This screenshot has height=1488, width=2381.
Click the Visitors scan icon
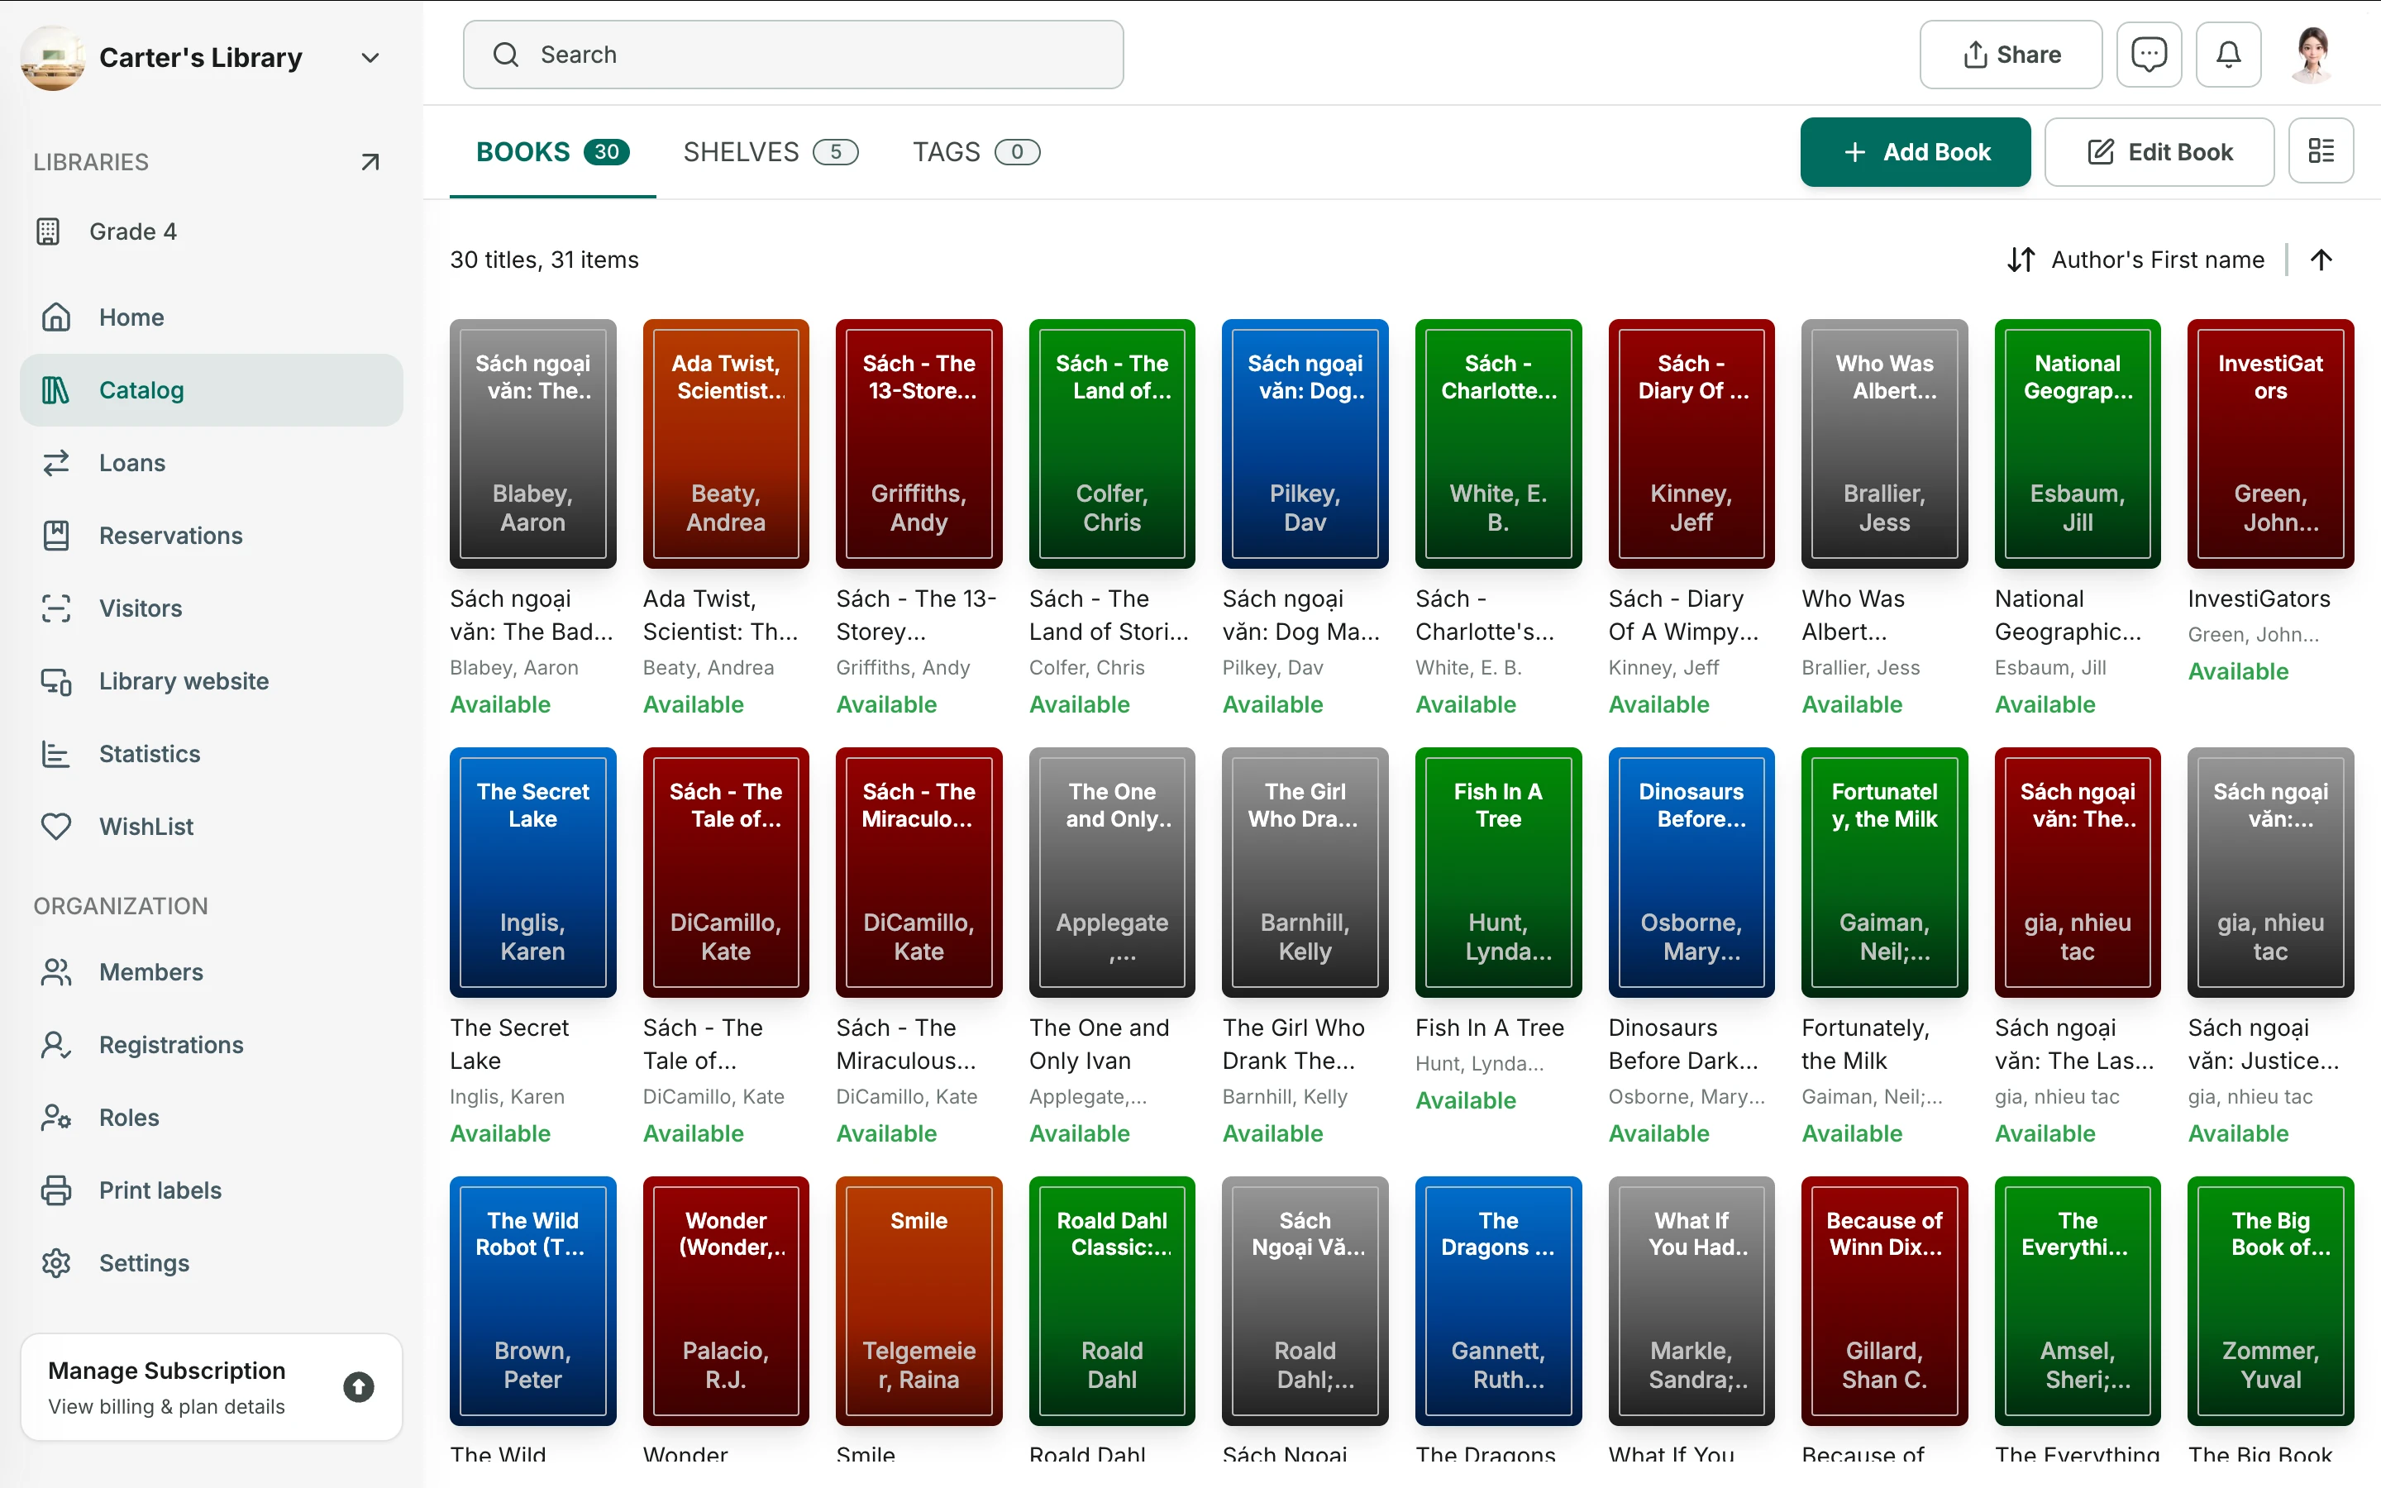coord(56,608)
